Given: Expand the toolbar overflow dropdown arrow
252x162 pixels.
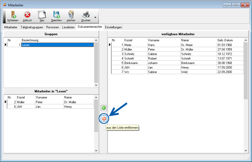Looking at the screenshot, I should point(95,17).
